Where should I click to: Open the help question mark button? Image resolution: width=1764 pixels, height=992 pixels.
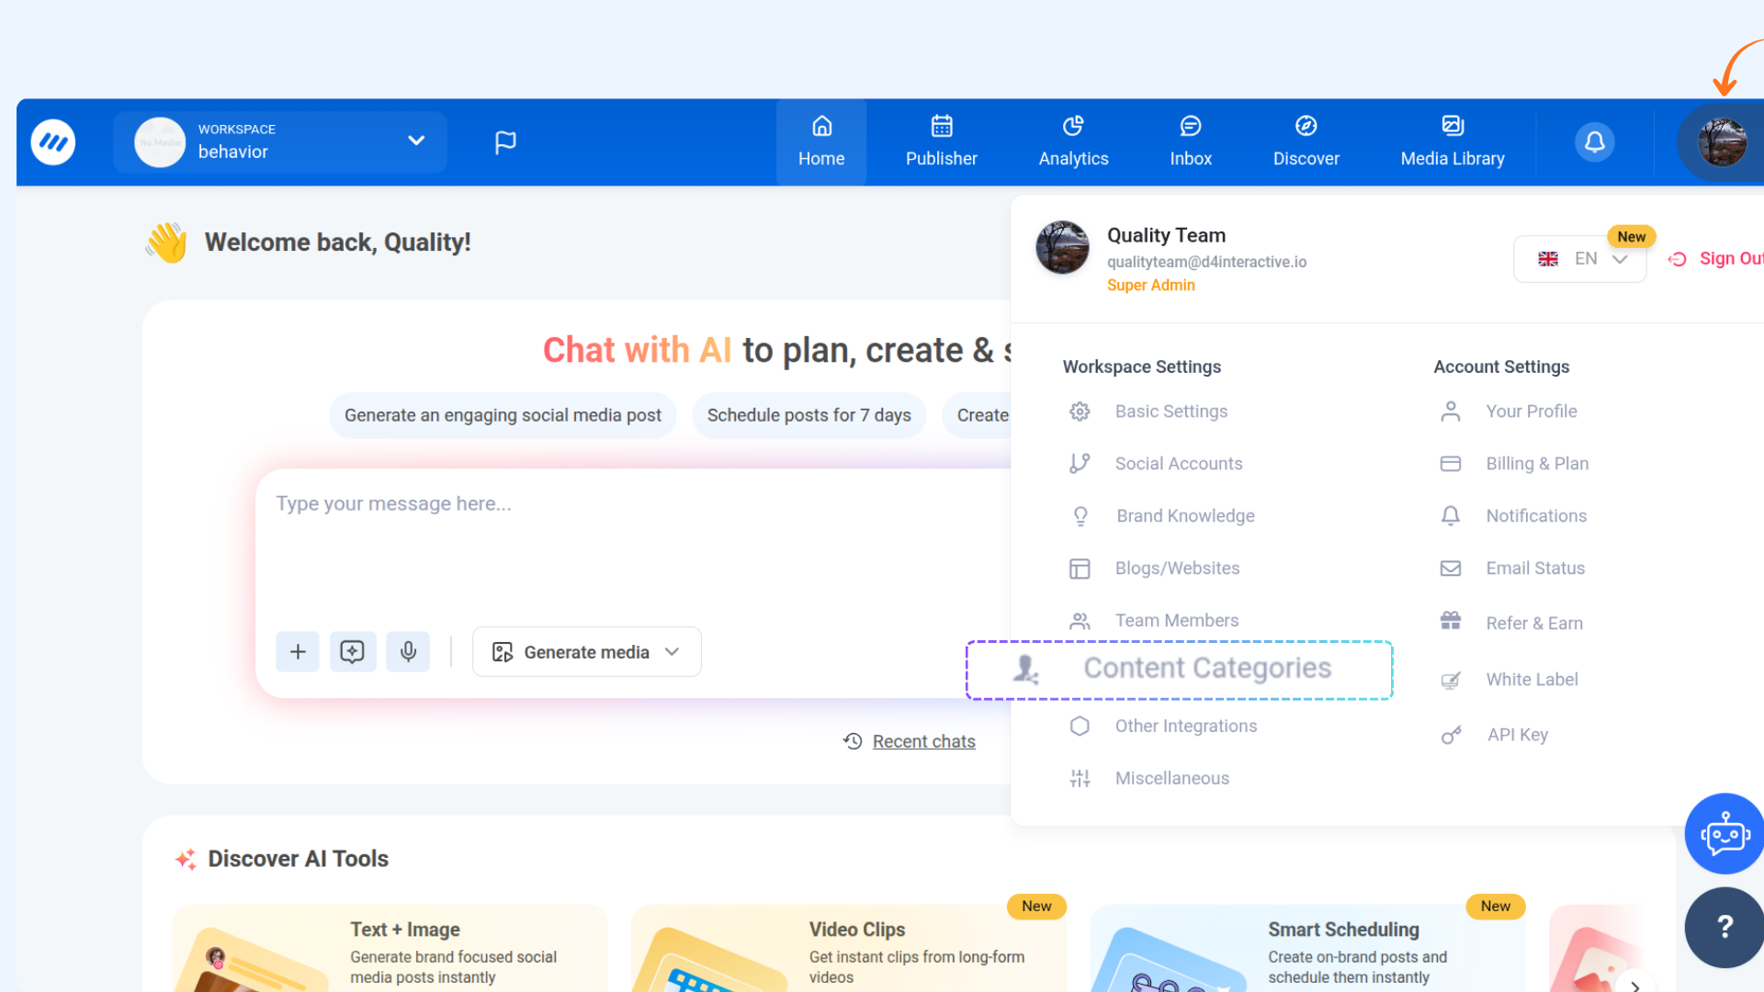pyautogui.click(x=1724, y=927)
